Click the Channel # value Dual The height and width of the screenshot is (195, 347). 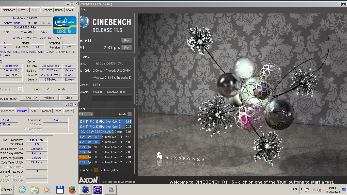coord(56,120)
